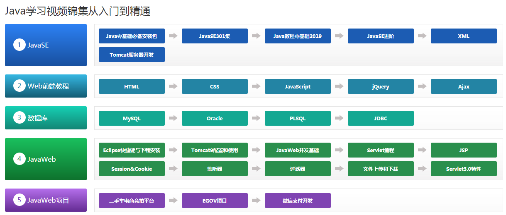Open Tomcat服务器开发 course
This screenshot has height=215, width=506.
[x=132, y=55]
